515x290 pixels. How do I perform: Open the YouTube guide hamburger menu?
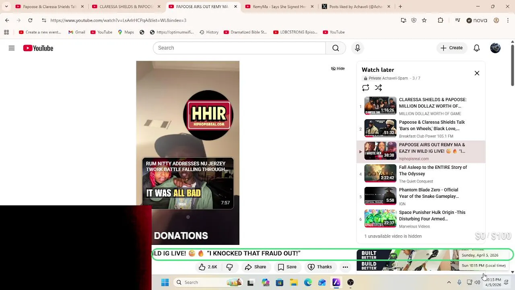click(12, 48)
